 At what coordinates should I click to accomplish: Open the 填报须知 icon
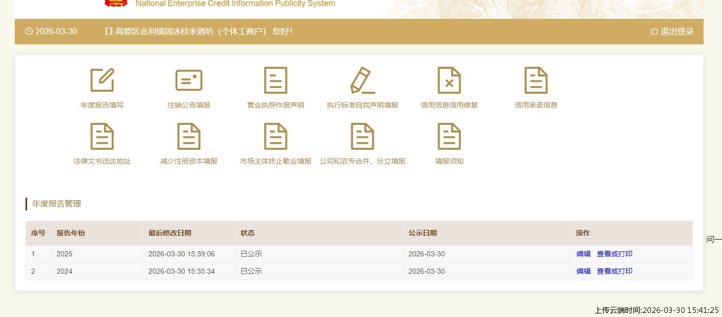pos(449,136)
